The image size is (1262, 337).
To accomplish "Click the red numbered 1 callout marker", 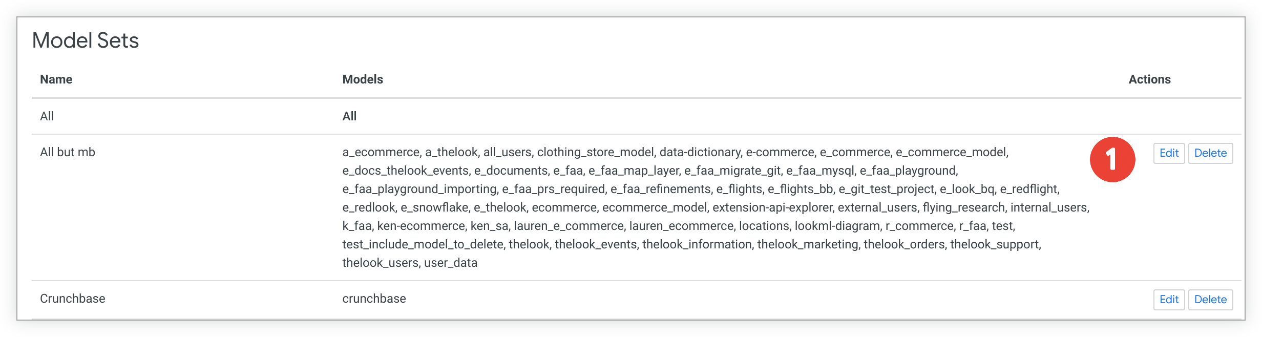I will [1112, 159].
